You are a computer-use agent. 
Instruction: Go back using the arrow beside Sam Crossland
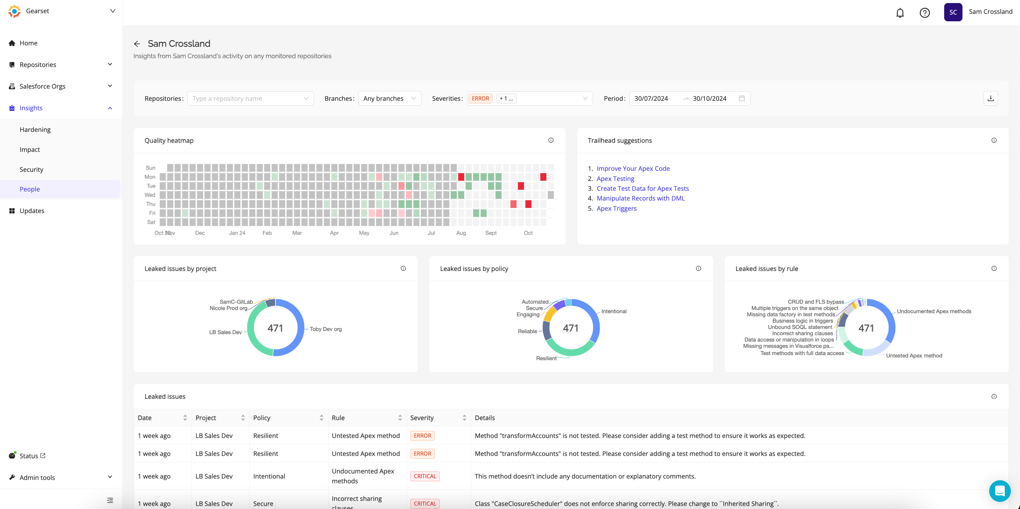[x=137, y=44]
